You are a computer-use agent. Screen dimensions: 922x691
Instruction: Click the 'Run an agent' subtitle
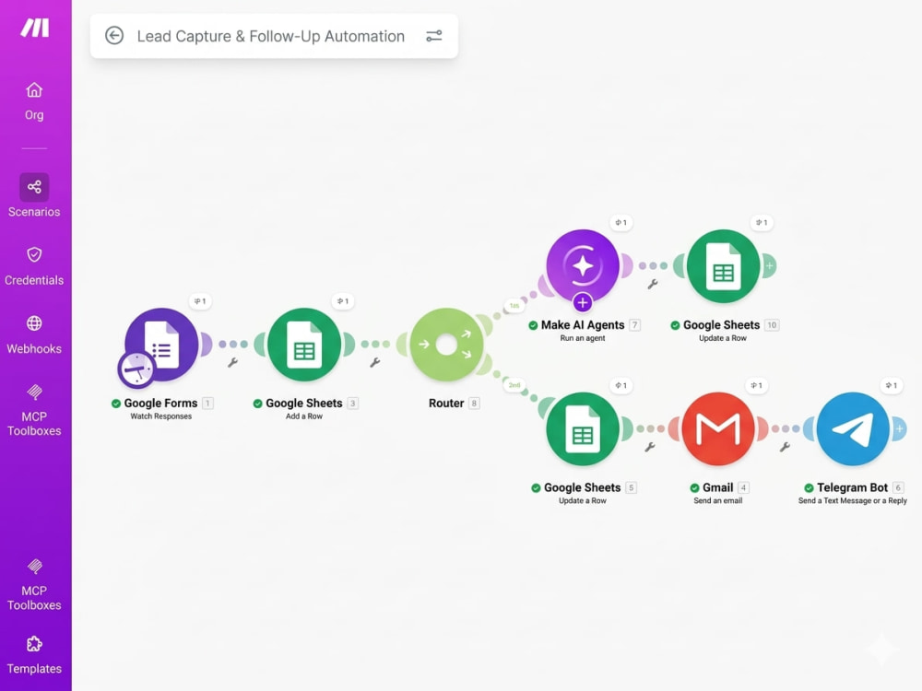point(583,338)
